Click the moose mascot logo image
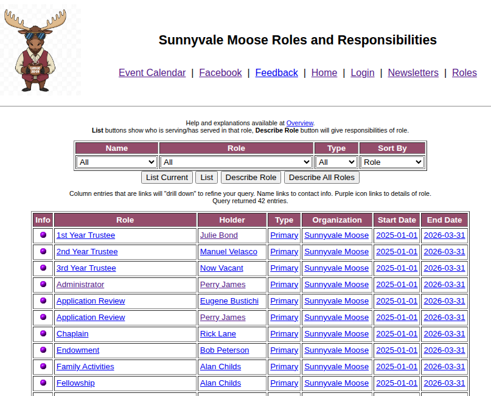This screenshot has width=491, height=396. [38, 50]
